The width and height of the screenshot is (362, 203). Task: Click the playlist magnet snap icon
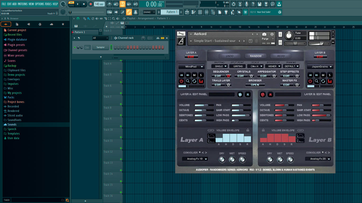(x=78, y=19)
